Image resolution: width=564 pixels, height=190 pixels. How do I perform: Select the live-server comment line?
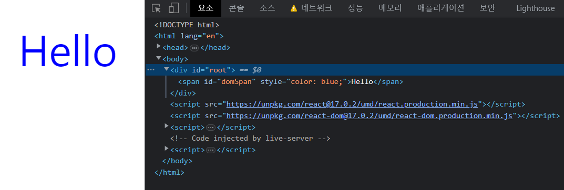coord(250,139)
